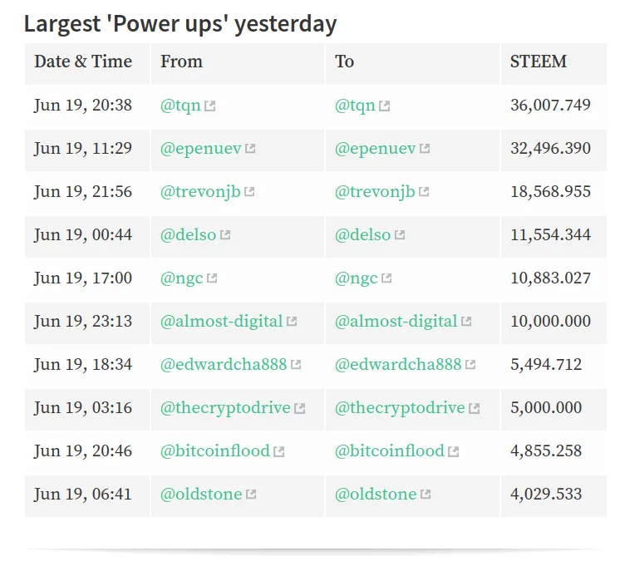Open @bitcoinflood link in To column

pyautogui.click(x=390, y=450)
